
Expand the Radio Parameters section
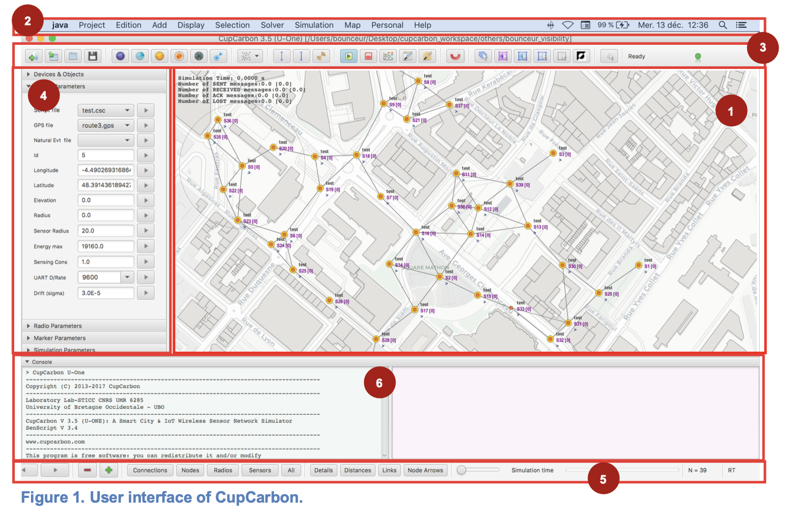(x=58, y=326)
